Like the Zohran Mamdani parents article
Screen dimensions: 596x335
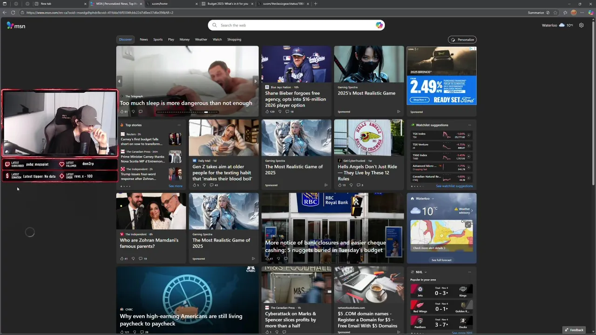[x=122, y=259]
